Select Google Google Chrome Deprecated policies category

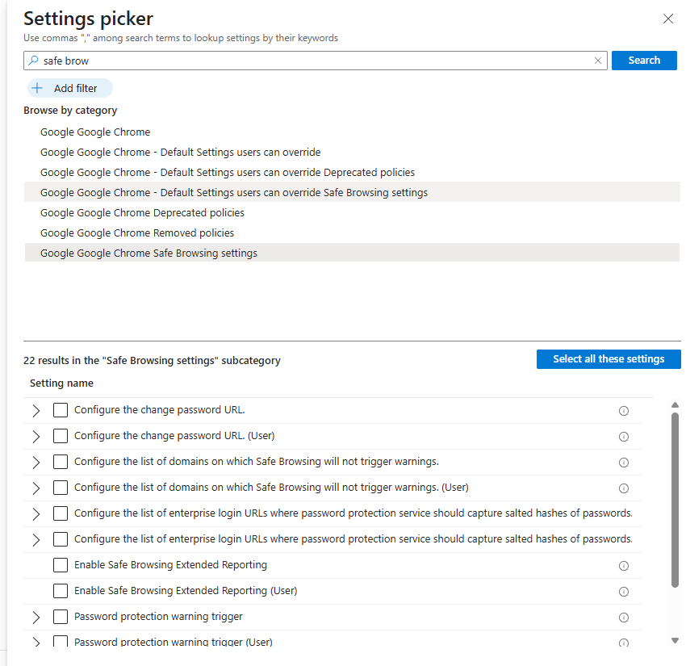pyautogui.click(x=142, y=213)
